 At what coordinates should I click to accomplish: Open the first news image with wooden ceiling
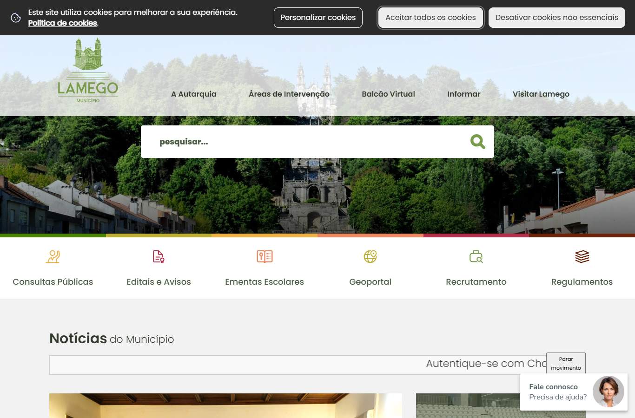pos(225,405)
